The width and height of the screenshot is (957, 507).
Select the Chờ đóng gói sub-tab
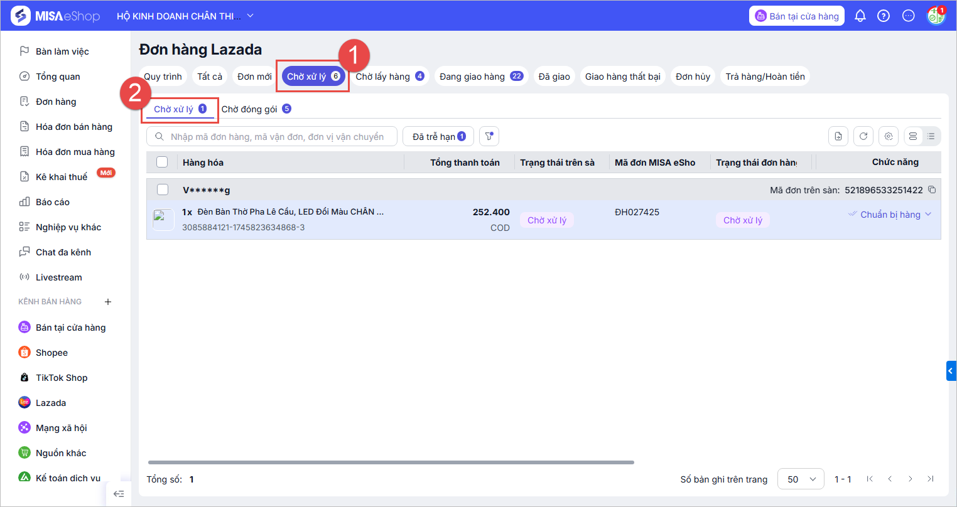256,109
